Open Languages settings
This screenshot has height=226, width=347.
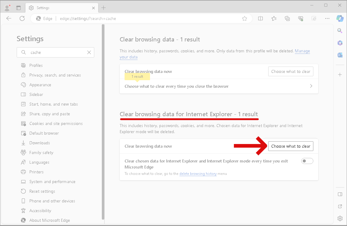pos(35,162)
